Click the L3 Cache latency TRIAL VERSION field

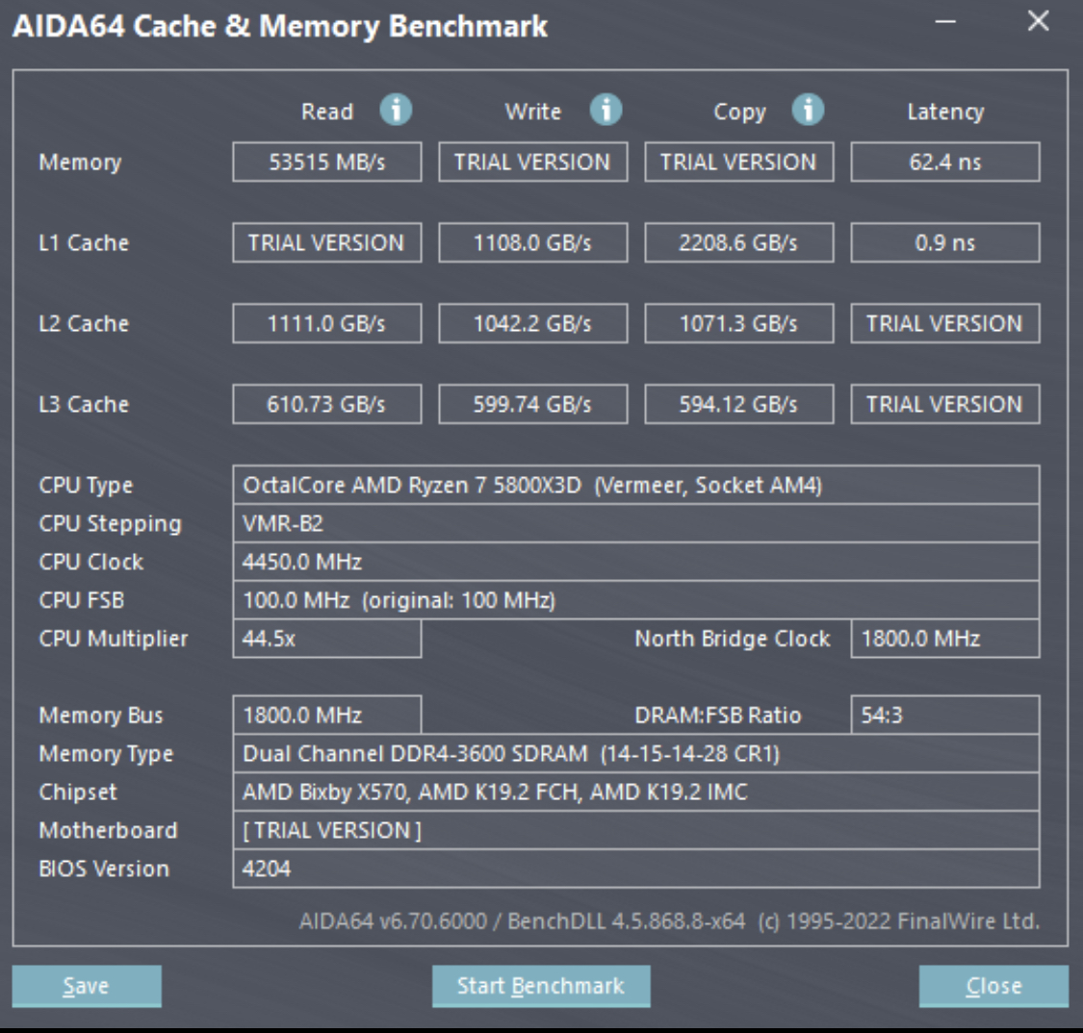945,404
